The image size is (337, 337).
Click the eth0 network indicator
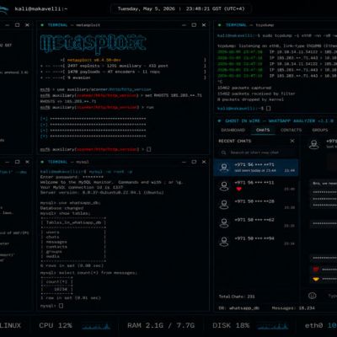point(321,325)
